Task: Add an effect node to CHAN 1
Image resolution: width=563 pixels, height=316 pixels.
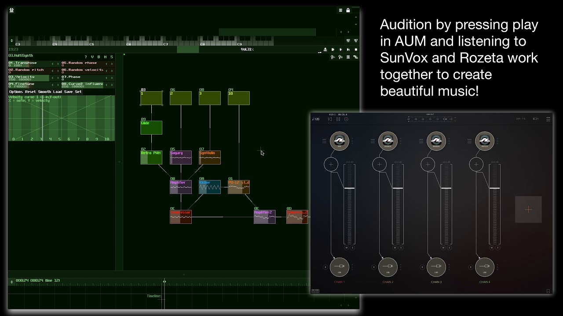Action: [331, 165]
